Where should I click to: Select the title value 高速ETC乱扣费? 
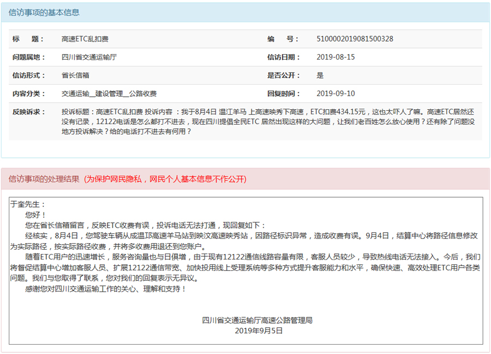click(85, 39)
